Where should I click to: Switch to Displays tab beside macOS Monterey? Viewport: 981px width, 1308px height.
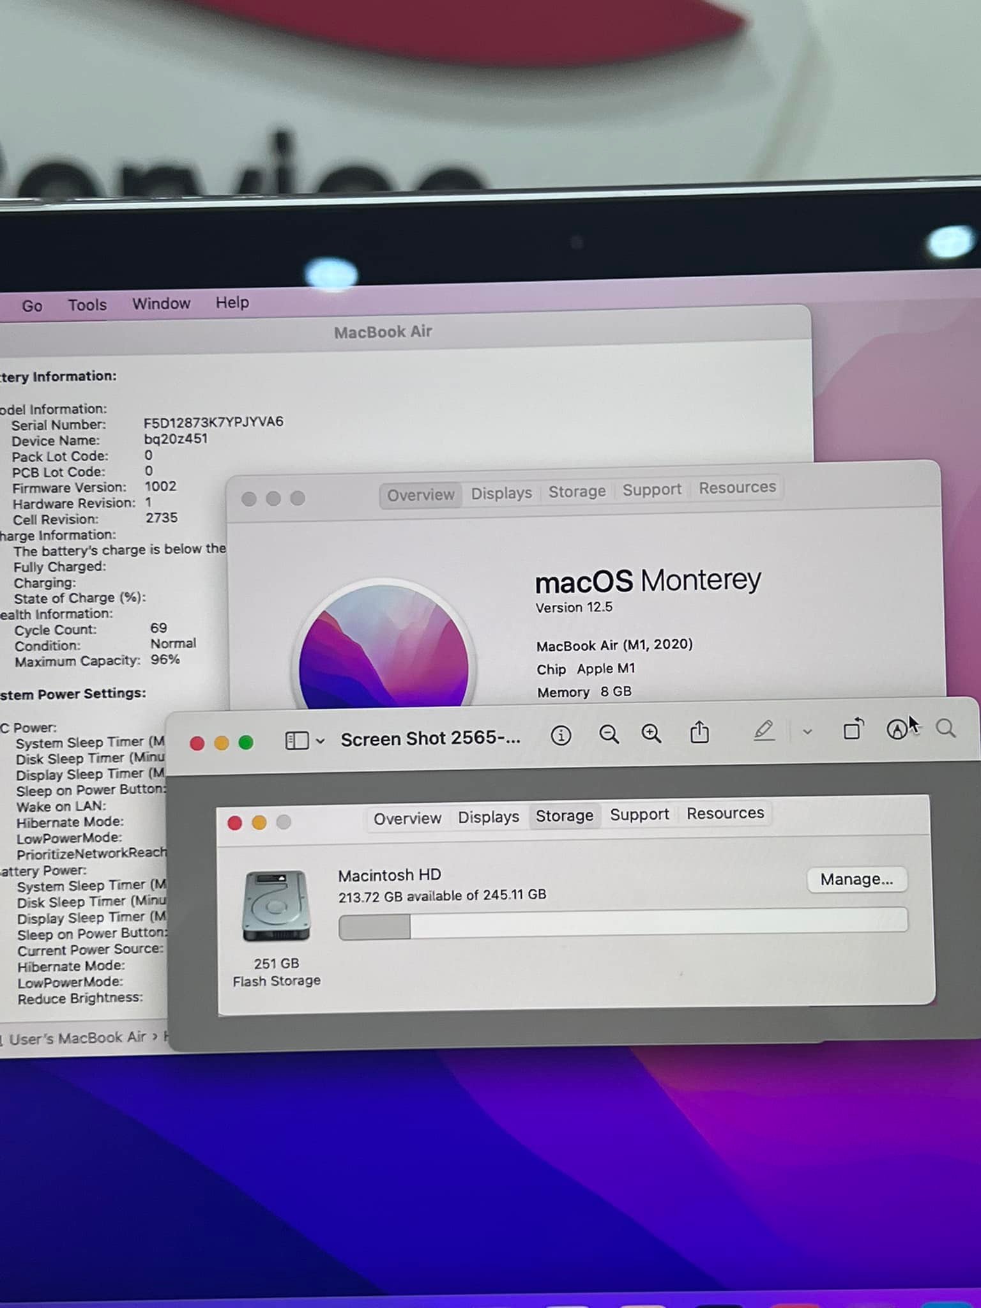501,493
